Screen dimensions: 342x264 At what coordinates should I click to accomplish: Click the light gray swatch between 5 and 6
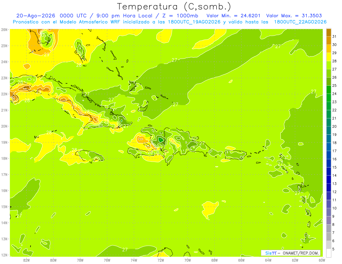pos(329,245)
